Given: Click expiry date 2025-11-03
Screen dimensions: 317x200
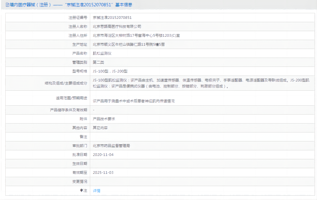Looking at the screenshot, I should pos(103,173).
